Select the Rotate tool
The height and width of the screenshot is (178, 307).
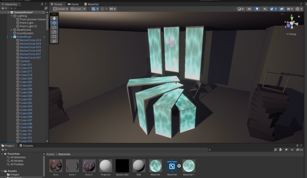point(54,27)
